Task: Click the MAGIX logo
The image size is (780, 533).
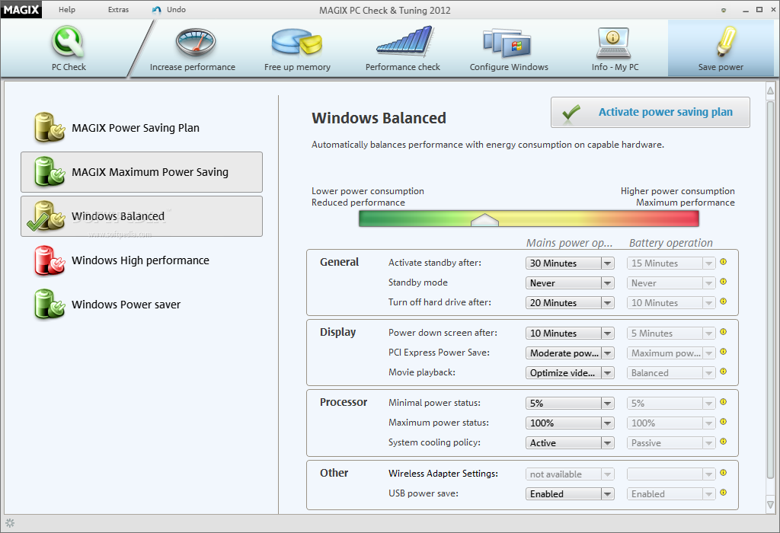Action: pyautogui.click(x=21, y=9)
